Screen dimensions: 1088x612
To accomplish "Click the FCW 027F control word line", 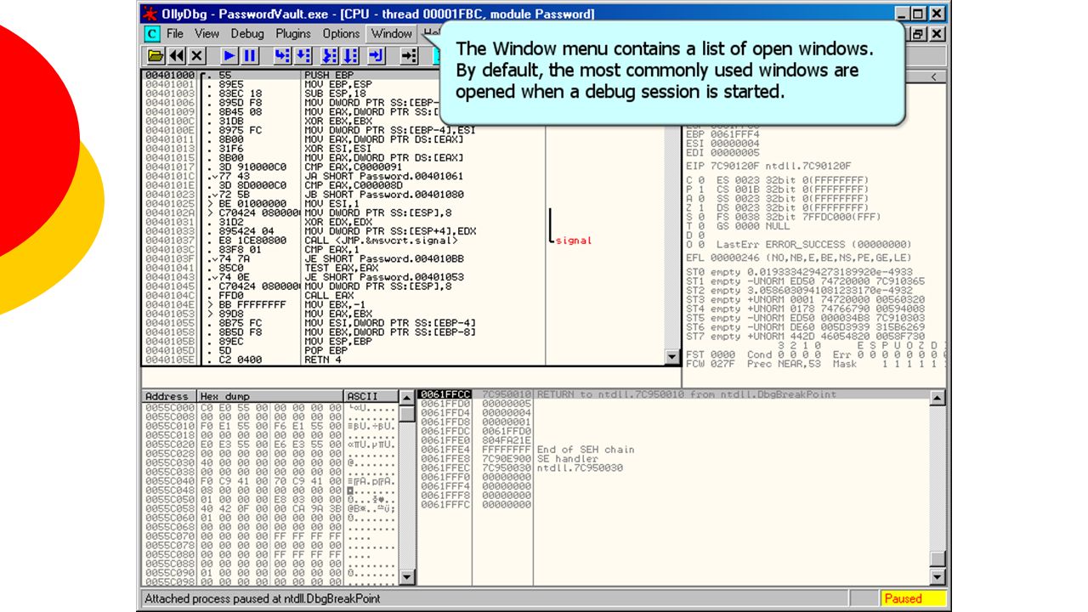I will (x=816, y=364).
